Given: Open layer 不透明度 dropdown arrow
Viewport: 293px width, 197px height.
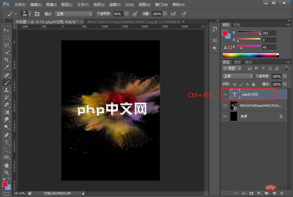Looking at the screenshot, I should point(285,76).
